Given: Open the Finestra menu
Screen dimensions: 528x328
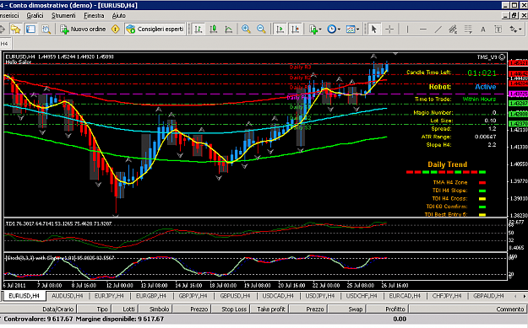Looking at the screenshot, I should (94, 15).
